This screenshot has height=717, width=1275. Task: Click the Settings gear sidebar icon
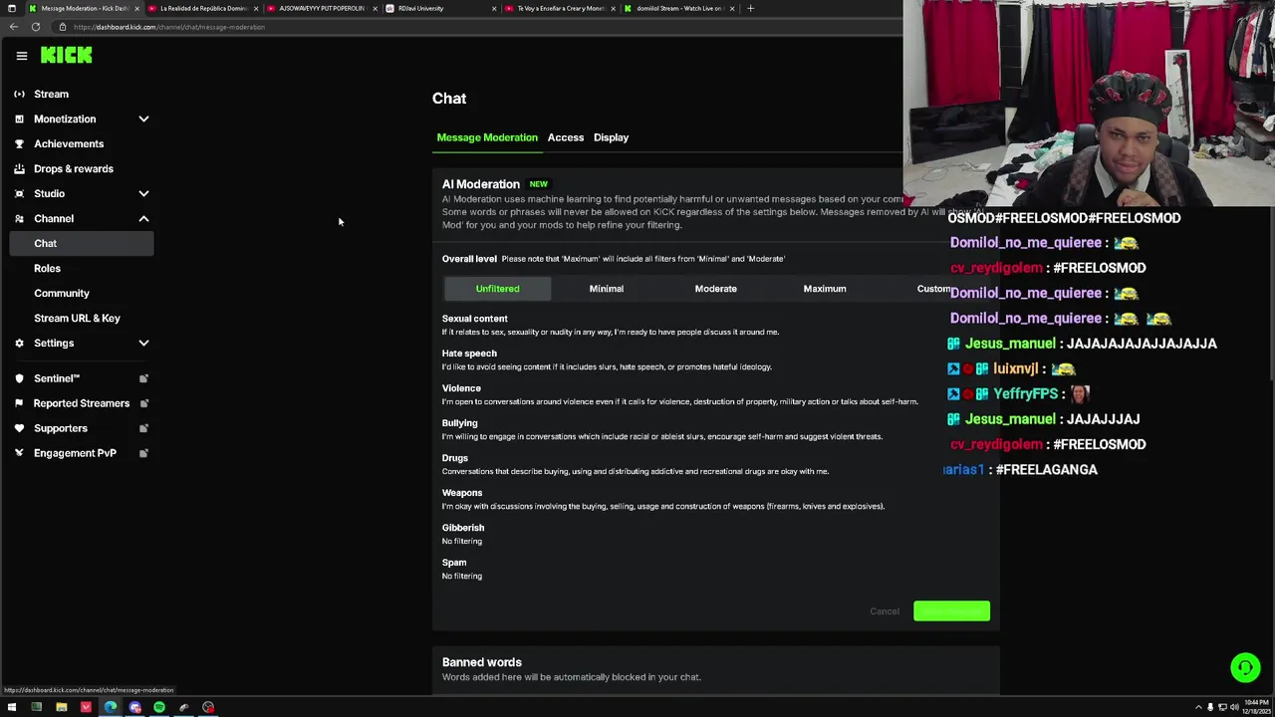(x=19, y=343)
